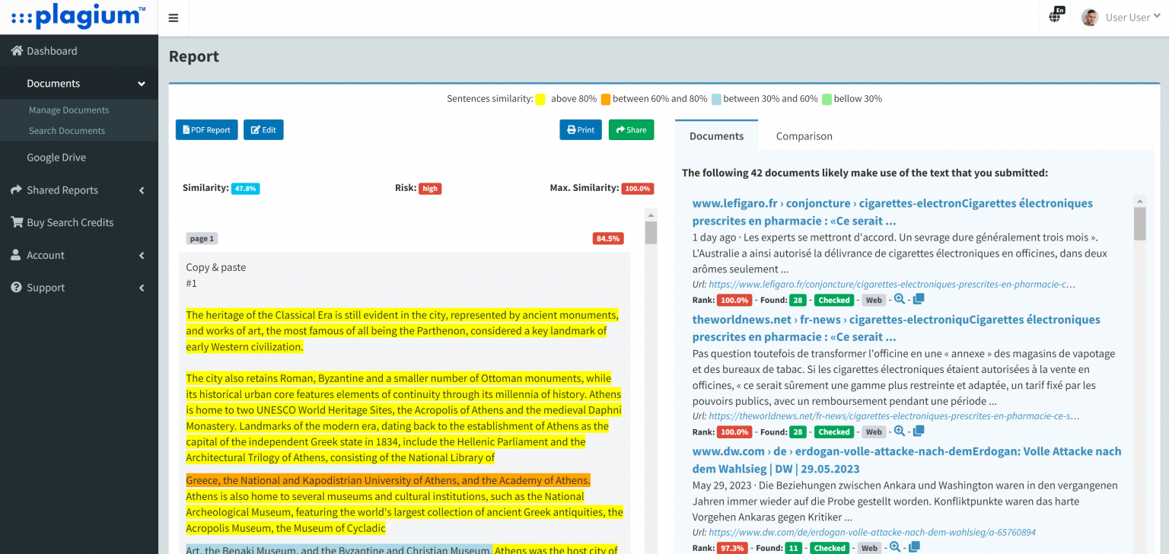Switch to the Comparison tab
Image resolution: width=1169 pixels, height=554 pixels.
803,135
